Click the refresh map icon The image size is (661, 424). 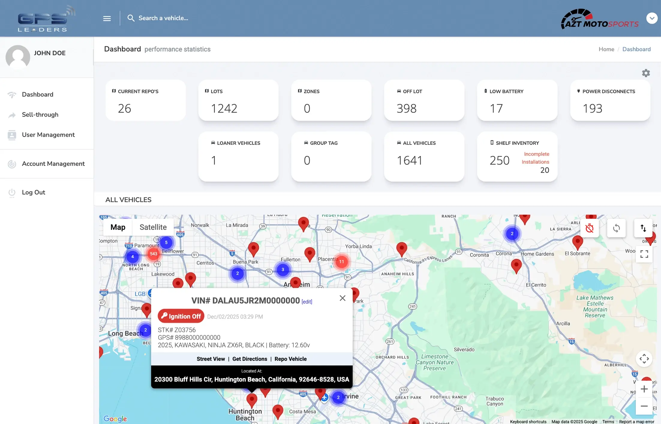pos(617,228)
